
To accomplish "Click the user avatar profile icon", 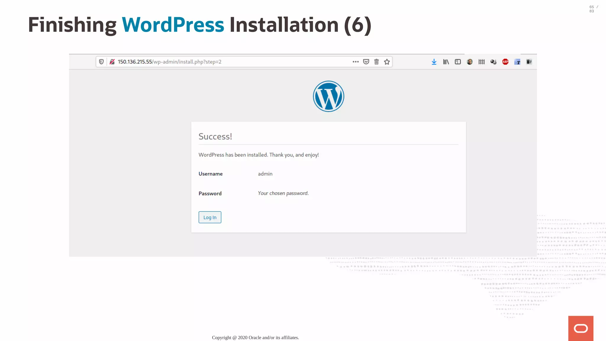I will coord(470,62).
